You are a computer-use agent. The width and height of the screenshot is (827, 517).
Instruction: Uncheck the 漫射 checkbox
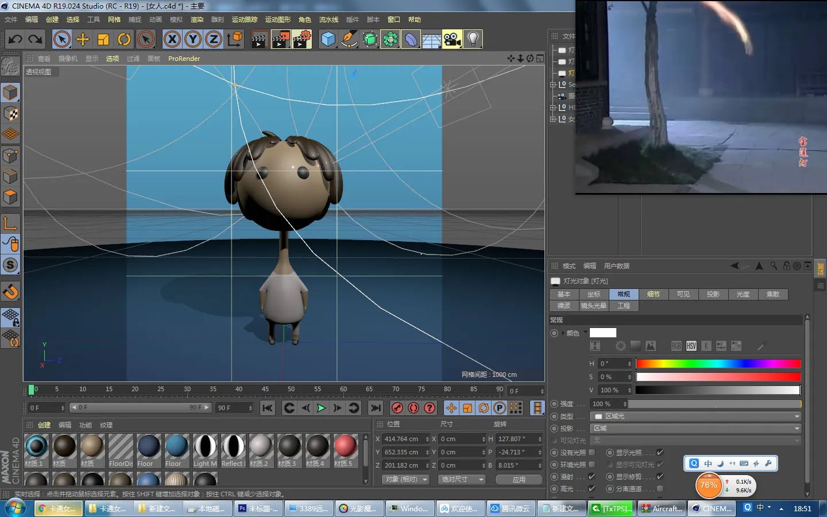592,477
